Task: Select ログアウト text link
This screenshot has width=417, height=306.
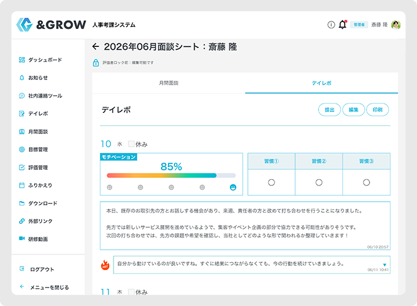Action: [x=42, y=269]
